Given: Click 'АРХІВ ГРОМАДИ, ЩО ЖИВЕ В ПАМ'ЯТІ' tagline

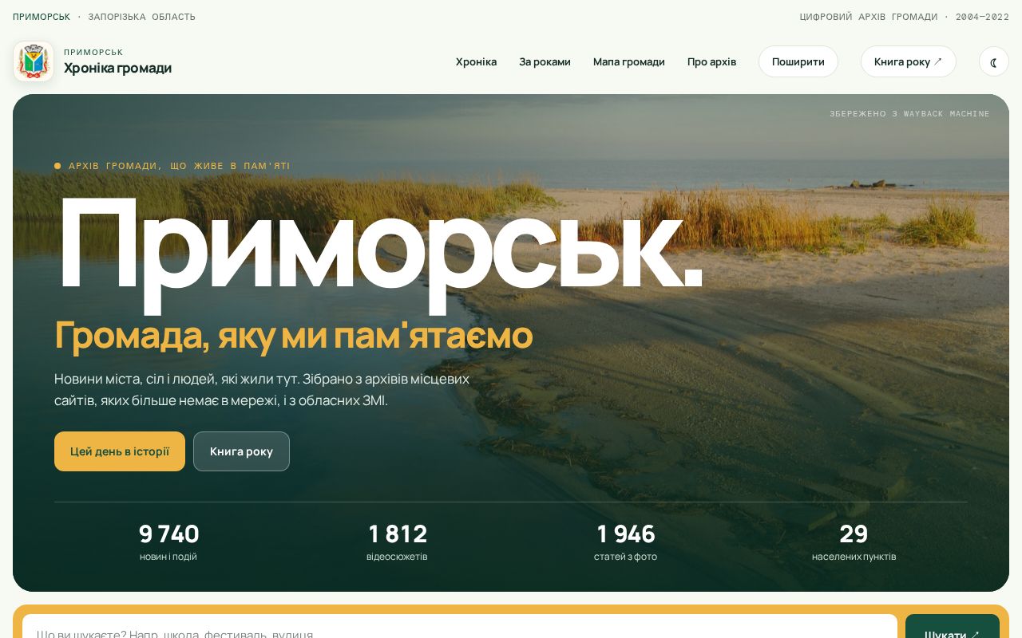Looking at the screenshot, I should (x=180, y=166).
